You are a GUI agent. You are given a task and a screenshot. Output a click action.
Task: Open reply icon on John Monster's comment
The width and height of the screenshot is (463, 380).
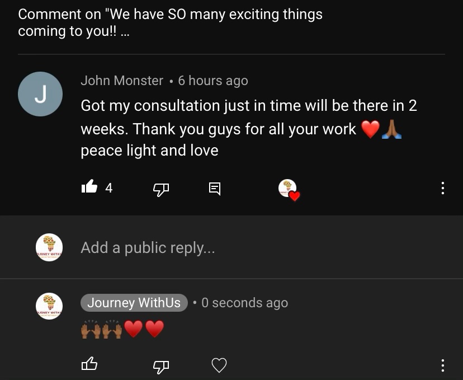pyautogui.click(x=215, y=189)
